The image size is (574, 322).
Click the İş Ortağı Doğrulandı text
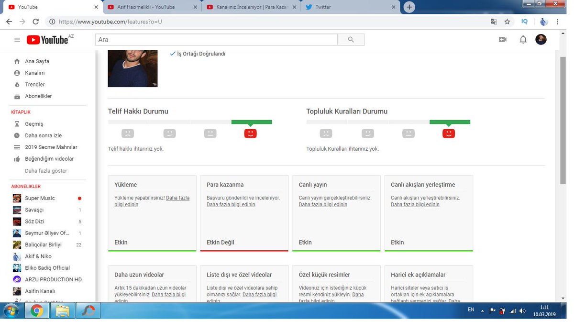click(201, 54)
